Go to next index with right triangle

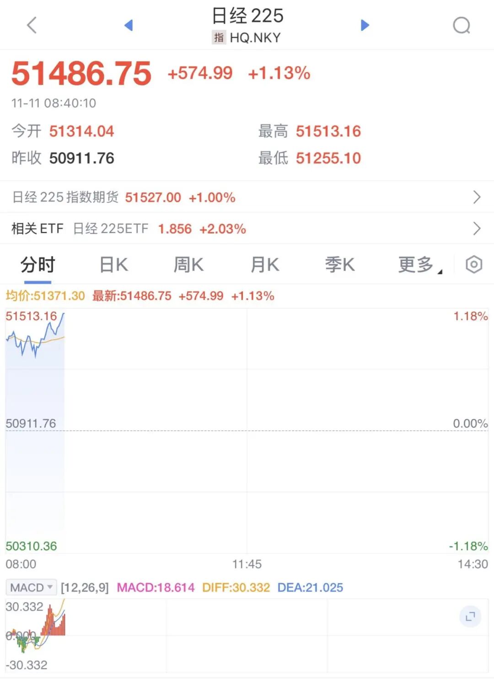click(365, 25)
